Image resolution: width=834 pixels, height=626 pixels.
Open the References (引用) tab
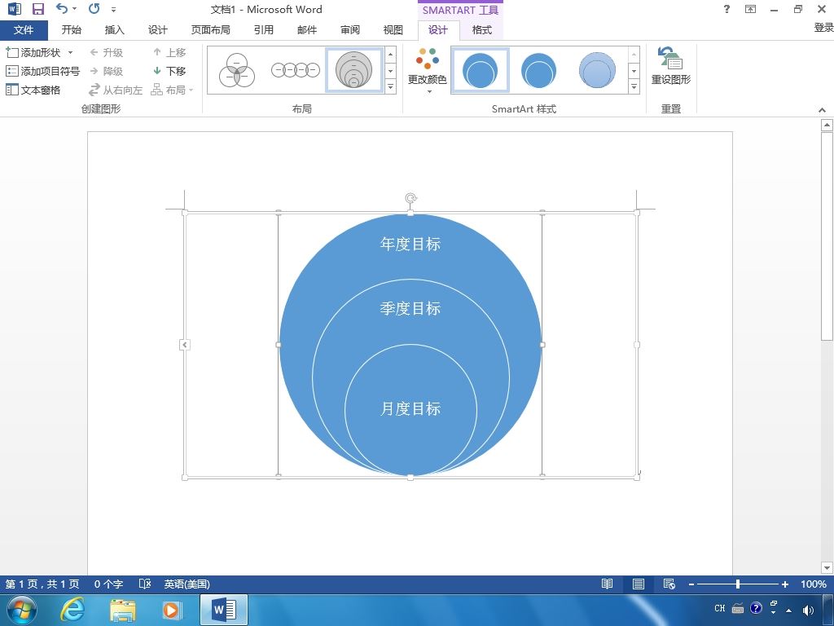[263, 30]
